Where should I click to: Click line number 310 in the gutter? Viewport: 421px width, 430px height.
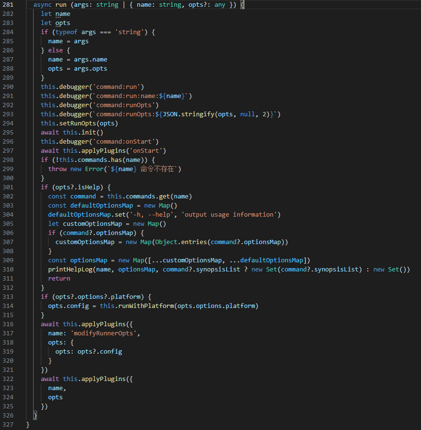8,270
